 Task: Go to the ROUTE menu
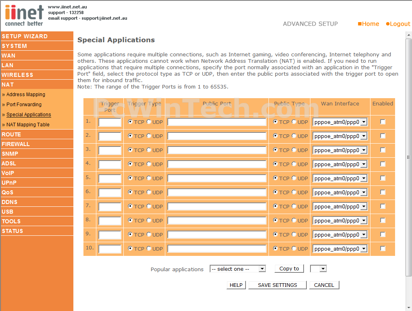pyautogui.click(x=37, y=134)
